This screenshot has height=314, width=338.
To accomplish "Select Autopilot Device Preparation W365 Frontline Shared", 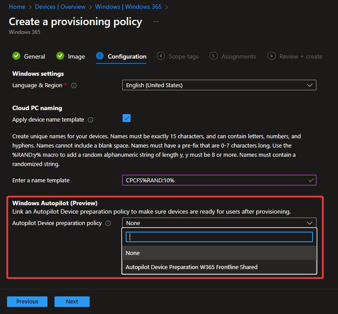I will (219, 267).
